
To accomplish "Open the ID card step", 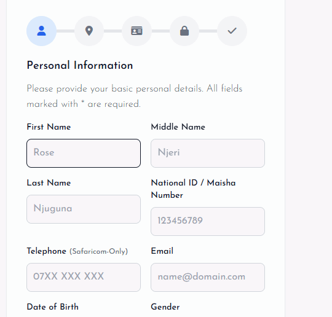I will (136, 31).
